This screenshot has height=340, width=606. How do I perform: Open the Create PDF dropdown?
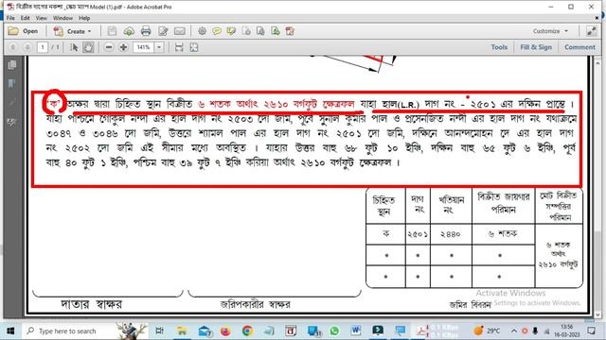(72, 31)
